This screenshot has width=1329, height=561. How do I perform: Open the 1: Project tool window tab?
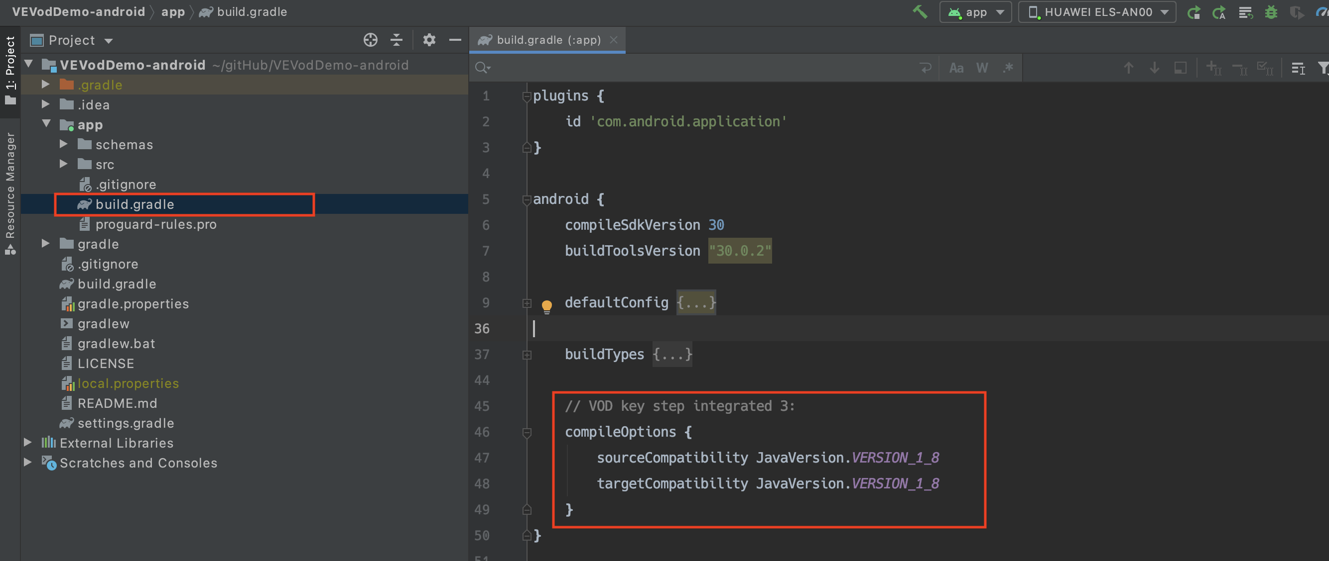pyautogui.click(x=10, y=71)
